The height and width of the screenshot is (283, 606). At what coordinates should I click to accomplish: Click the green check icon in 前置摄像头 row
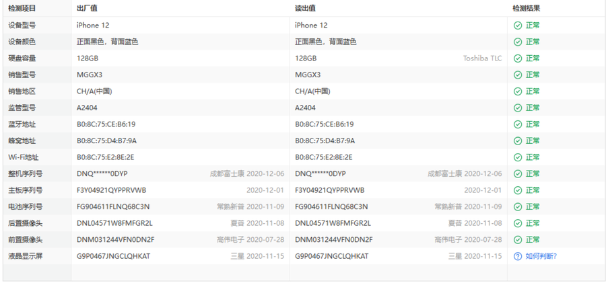(518, 240)
